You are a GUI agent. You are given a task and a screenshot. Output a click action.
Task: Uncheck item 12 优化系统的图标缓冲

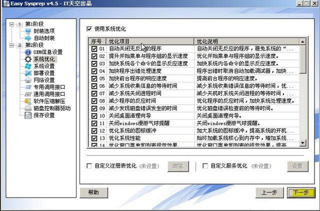tap(94, 131)
